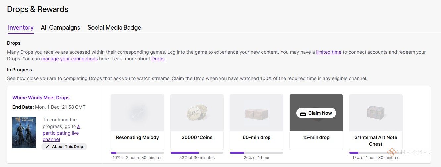The width and height of the screenshot is (441, 167).
Task: Go to a participating live channel link
Action: (61, 133)
